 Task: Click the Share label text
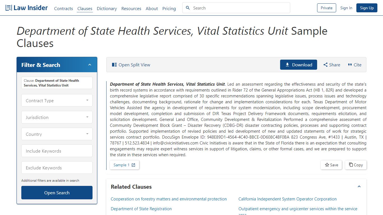pyautogui.click(x=334, y=65)
